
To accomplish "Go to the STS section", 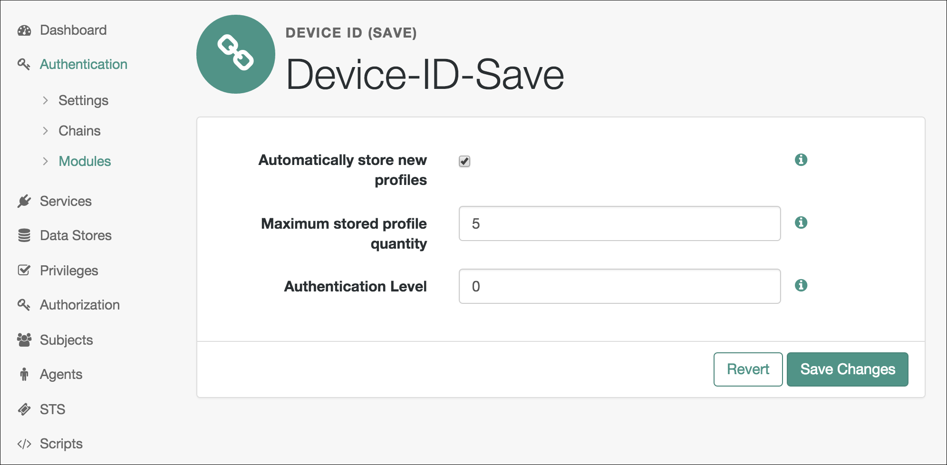I will coord(53,409).
